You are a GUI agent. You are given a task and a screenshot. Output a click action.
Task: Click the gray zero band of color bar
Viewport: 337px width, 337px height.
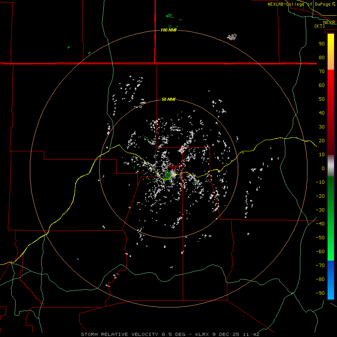tap(331, 166)
